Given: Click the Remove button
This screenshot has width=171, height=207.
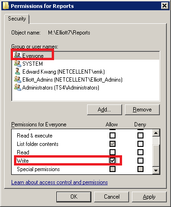Looking at the screenshot, I should 142,110.
